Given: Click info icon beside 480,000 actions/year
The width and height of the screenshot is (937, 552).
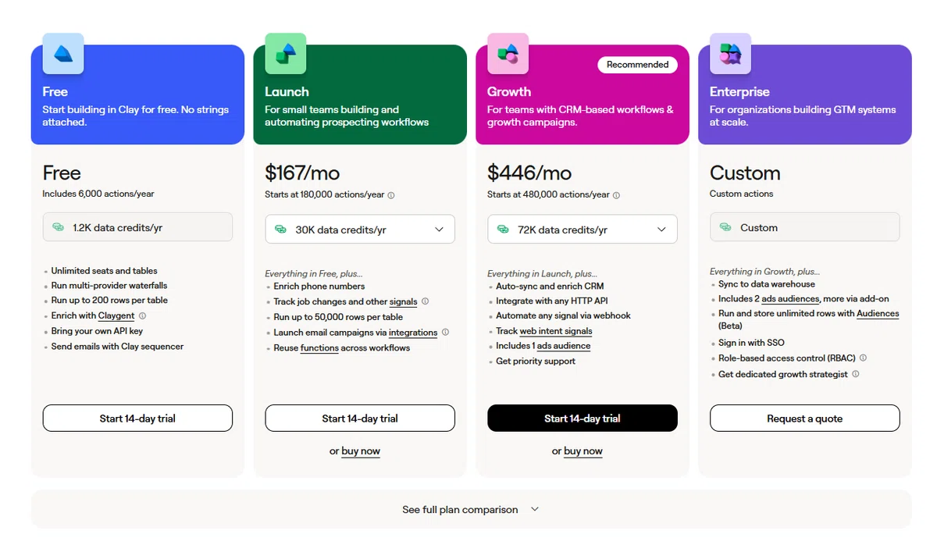Looking at the screenshot, I should (x=616, y=195).
